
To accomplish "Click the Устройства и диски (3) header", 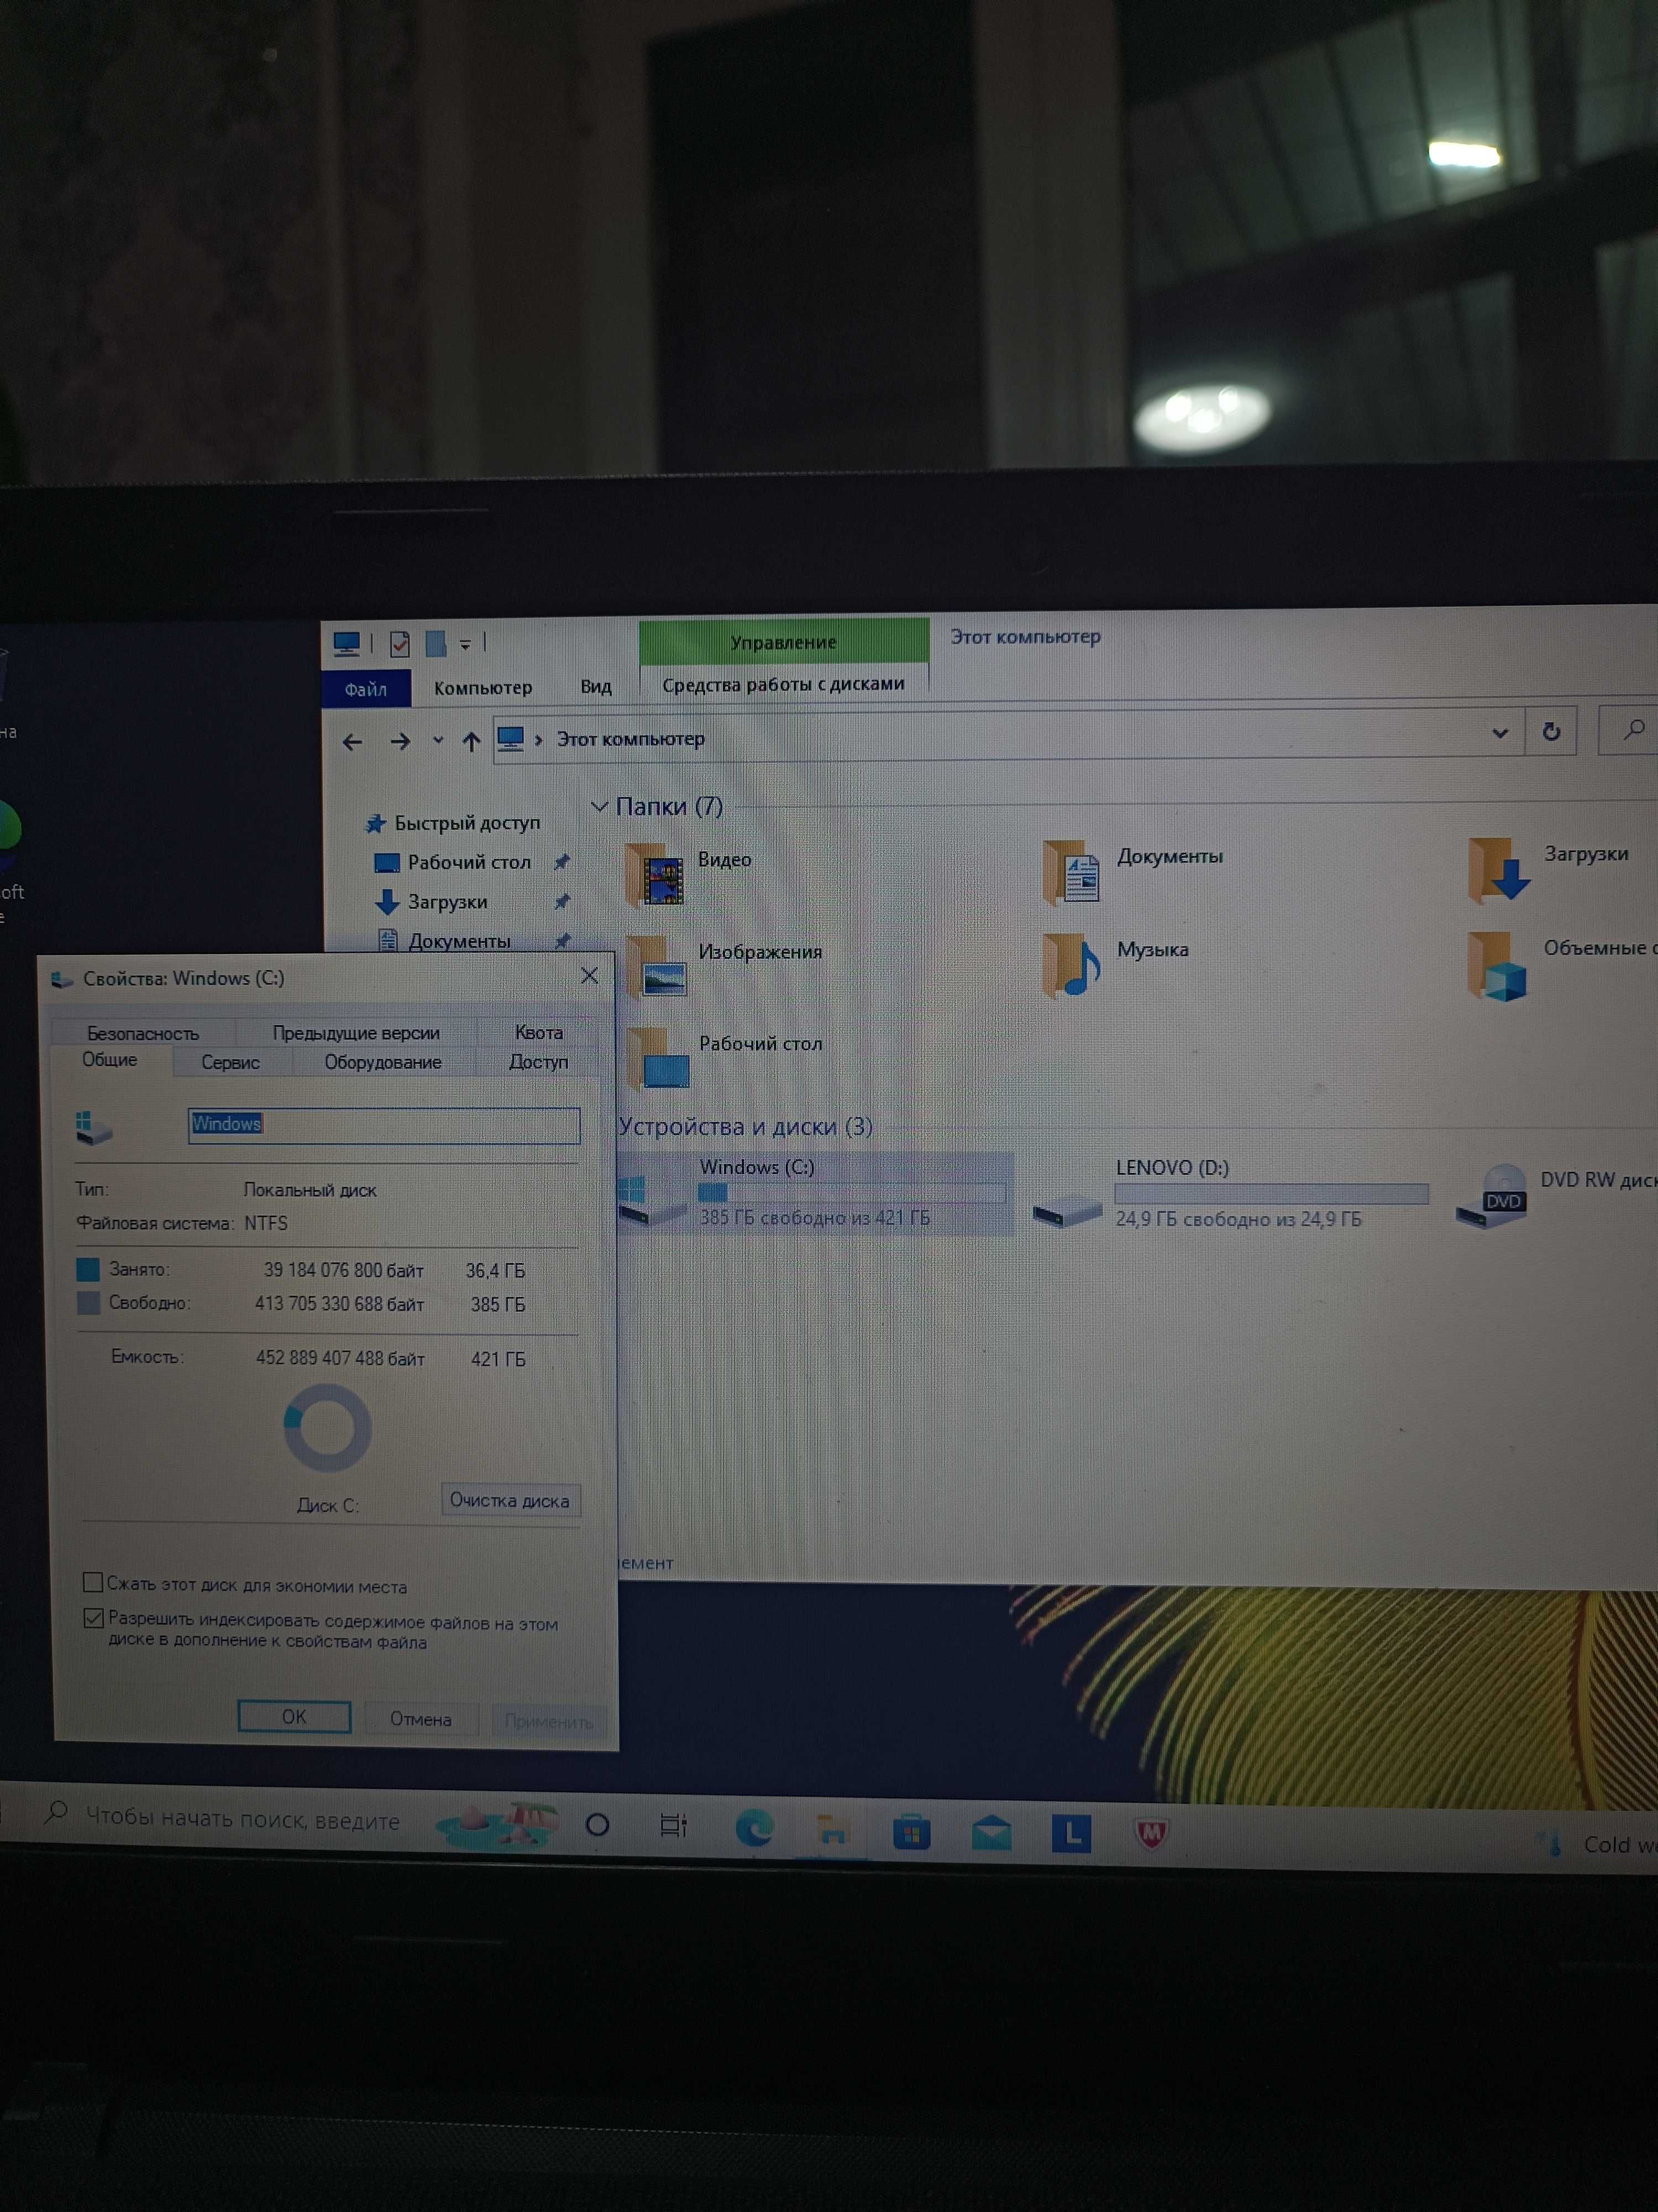I will [746, 1127].
